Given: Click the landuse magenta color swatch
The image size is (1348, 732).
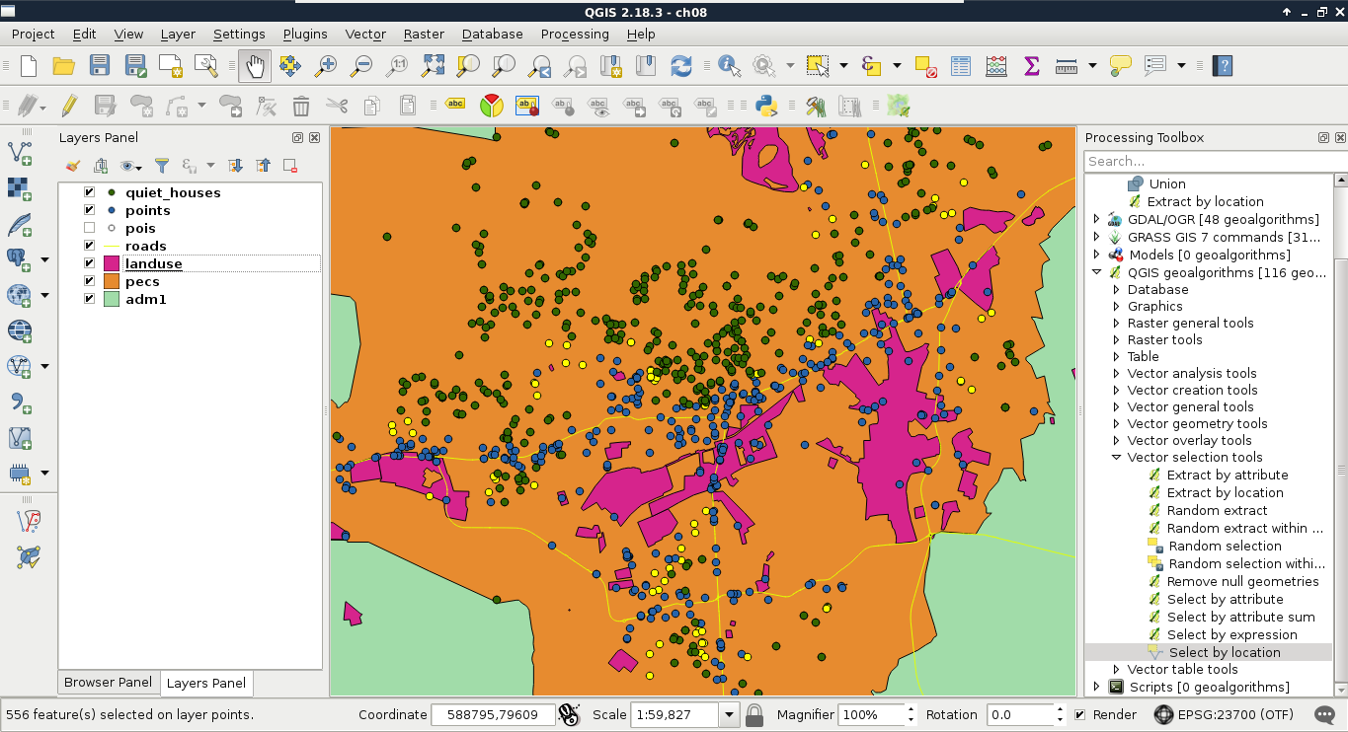Looking at the screenshot, I should (x=112, y=263).
